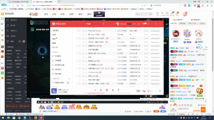This screenshot has height=120, width=214.
Task: Open the skin theme shirt icon
Action: tap(135, 24)
